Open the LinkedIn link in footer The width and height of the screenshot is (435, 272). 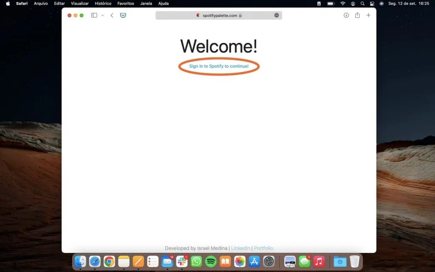click(x=240, y=248)
